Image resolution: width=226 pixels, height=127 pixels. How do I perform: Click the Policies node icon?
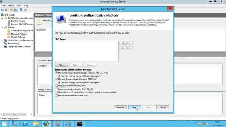[6, 28]
